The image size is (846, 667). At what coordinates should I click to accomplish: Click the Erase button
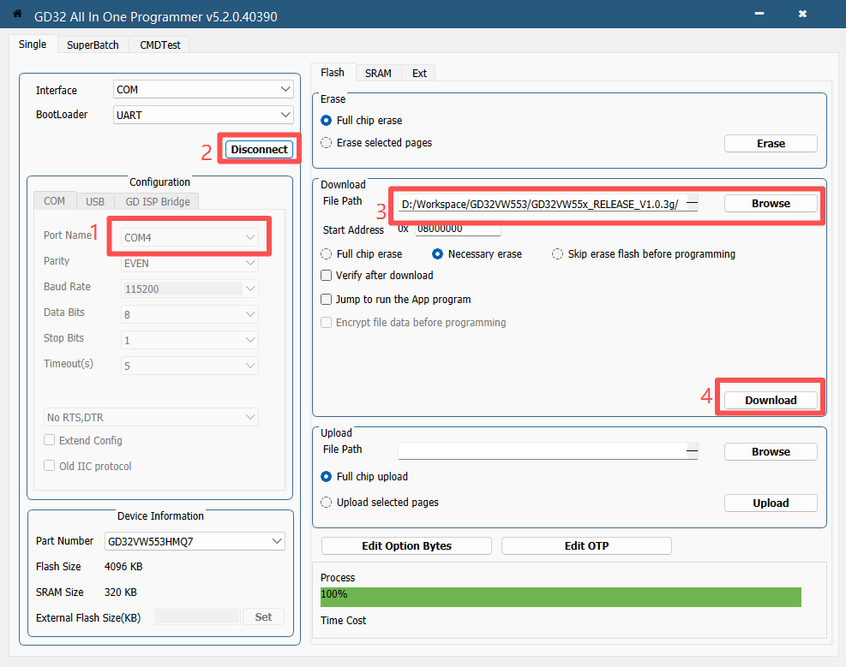point(771,143)
